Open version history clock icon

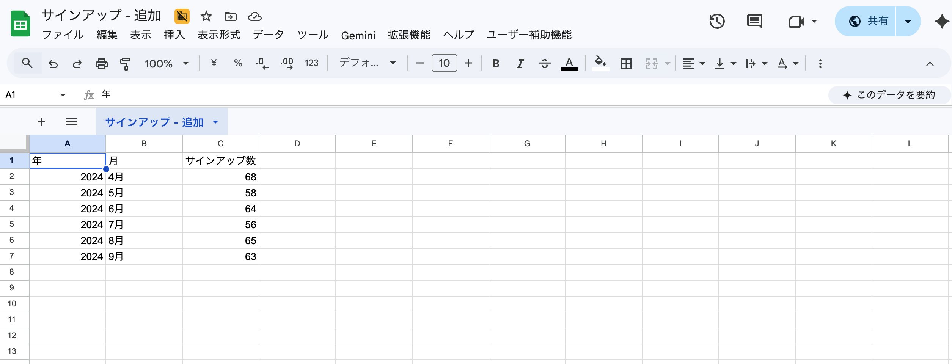point(716,22)
